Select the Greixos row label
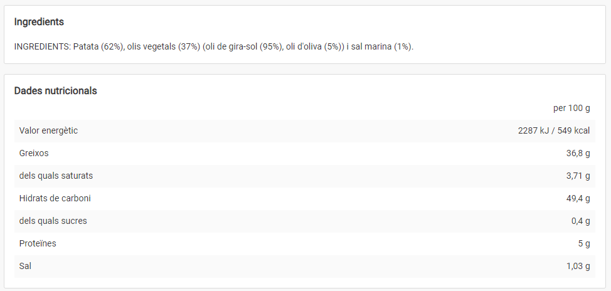Viewport: 611px width, 291px height. click(x=34, y=153)
